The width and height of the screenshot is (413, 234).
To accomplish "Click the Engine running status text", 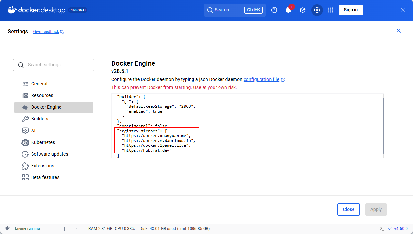I will 27,229.
